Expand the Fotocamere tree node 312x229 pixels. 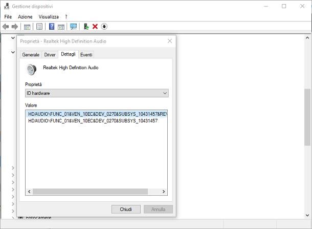click(x=13, y=218)
